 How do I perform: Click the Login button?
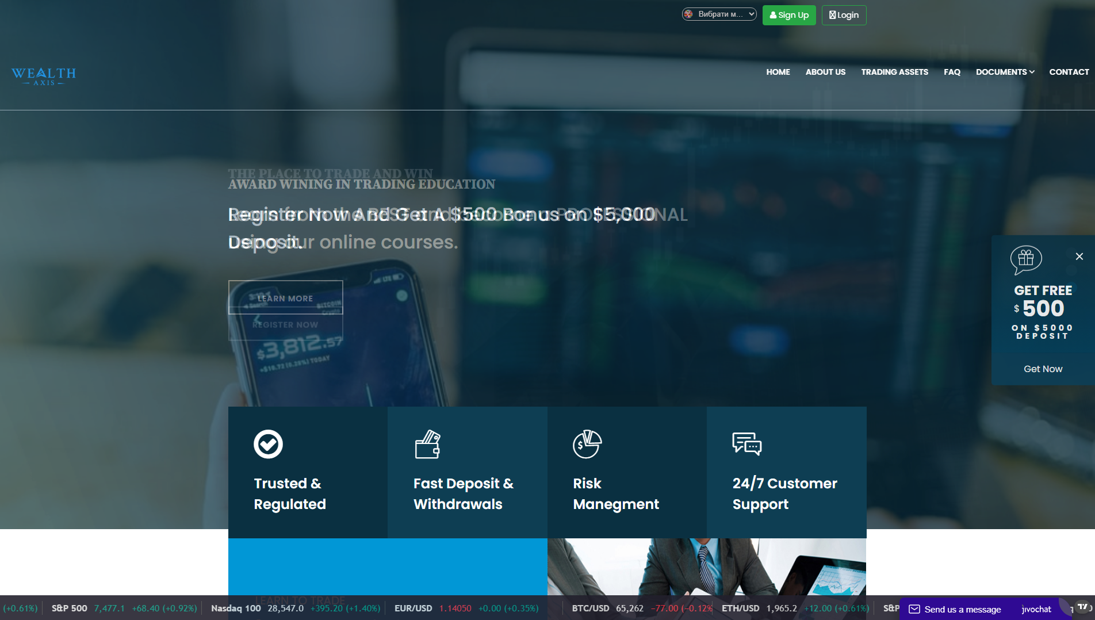coord(844,15)
